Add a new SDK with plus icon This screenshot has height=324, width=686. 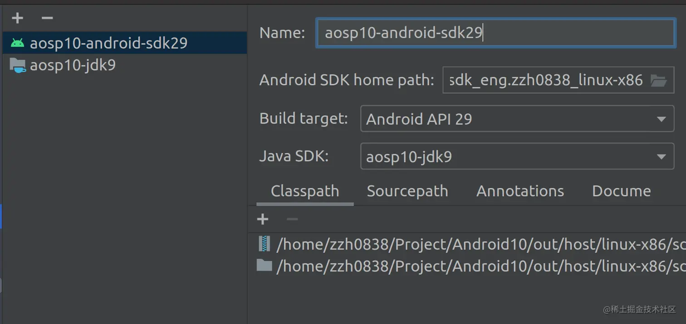point(17,18)
